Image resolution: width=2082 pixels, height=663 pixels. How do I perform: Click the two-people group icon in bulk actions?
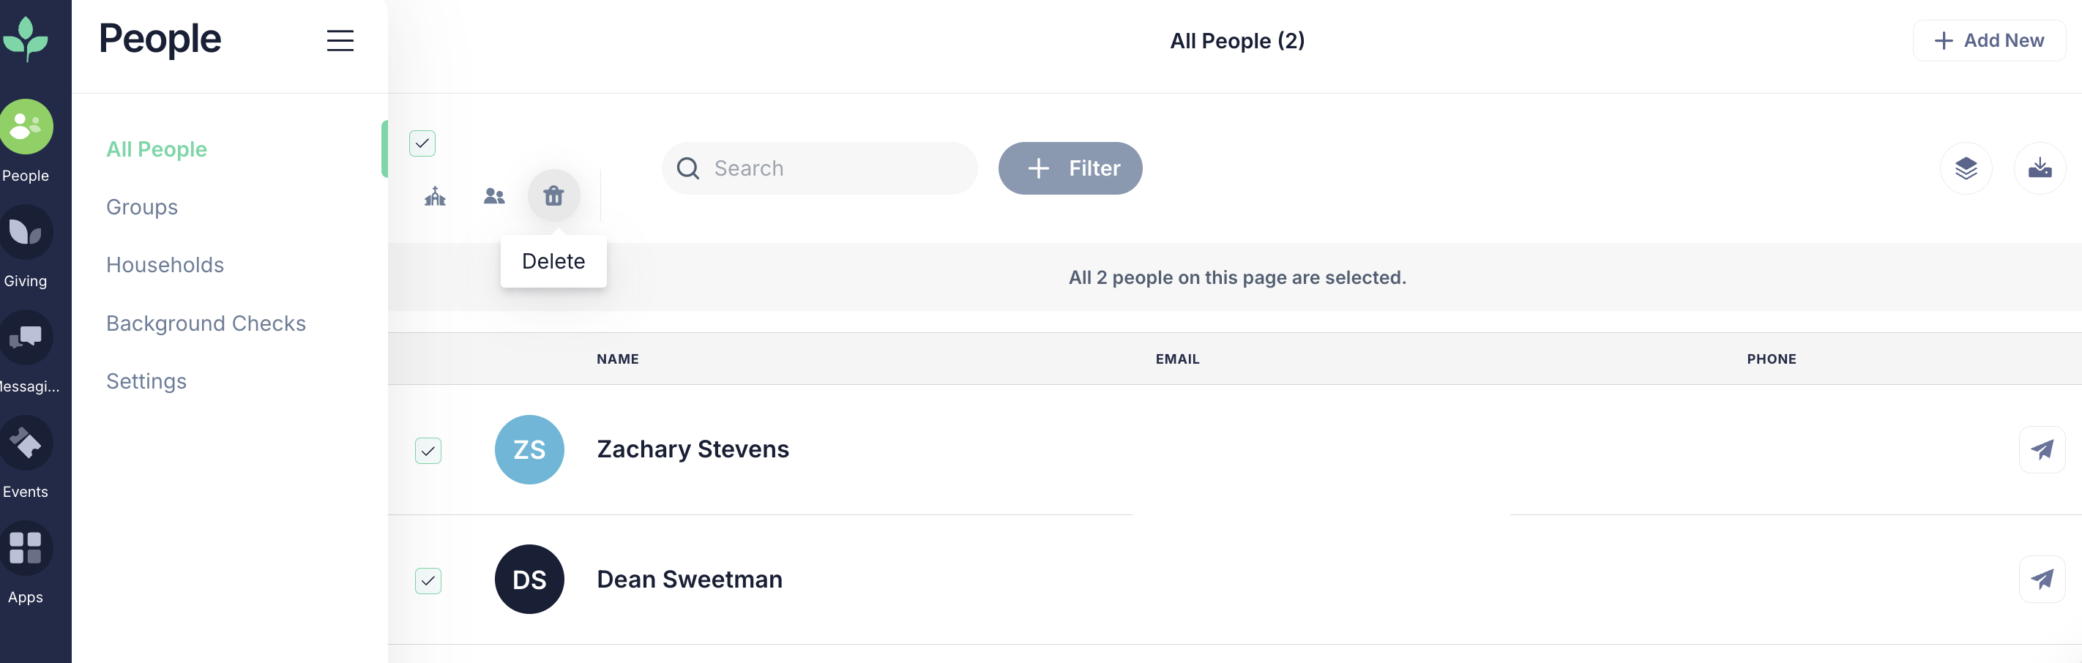[494, 196]
